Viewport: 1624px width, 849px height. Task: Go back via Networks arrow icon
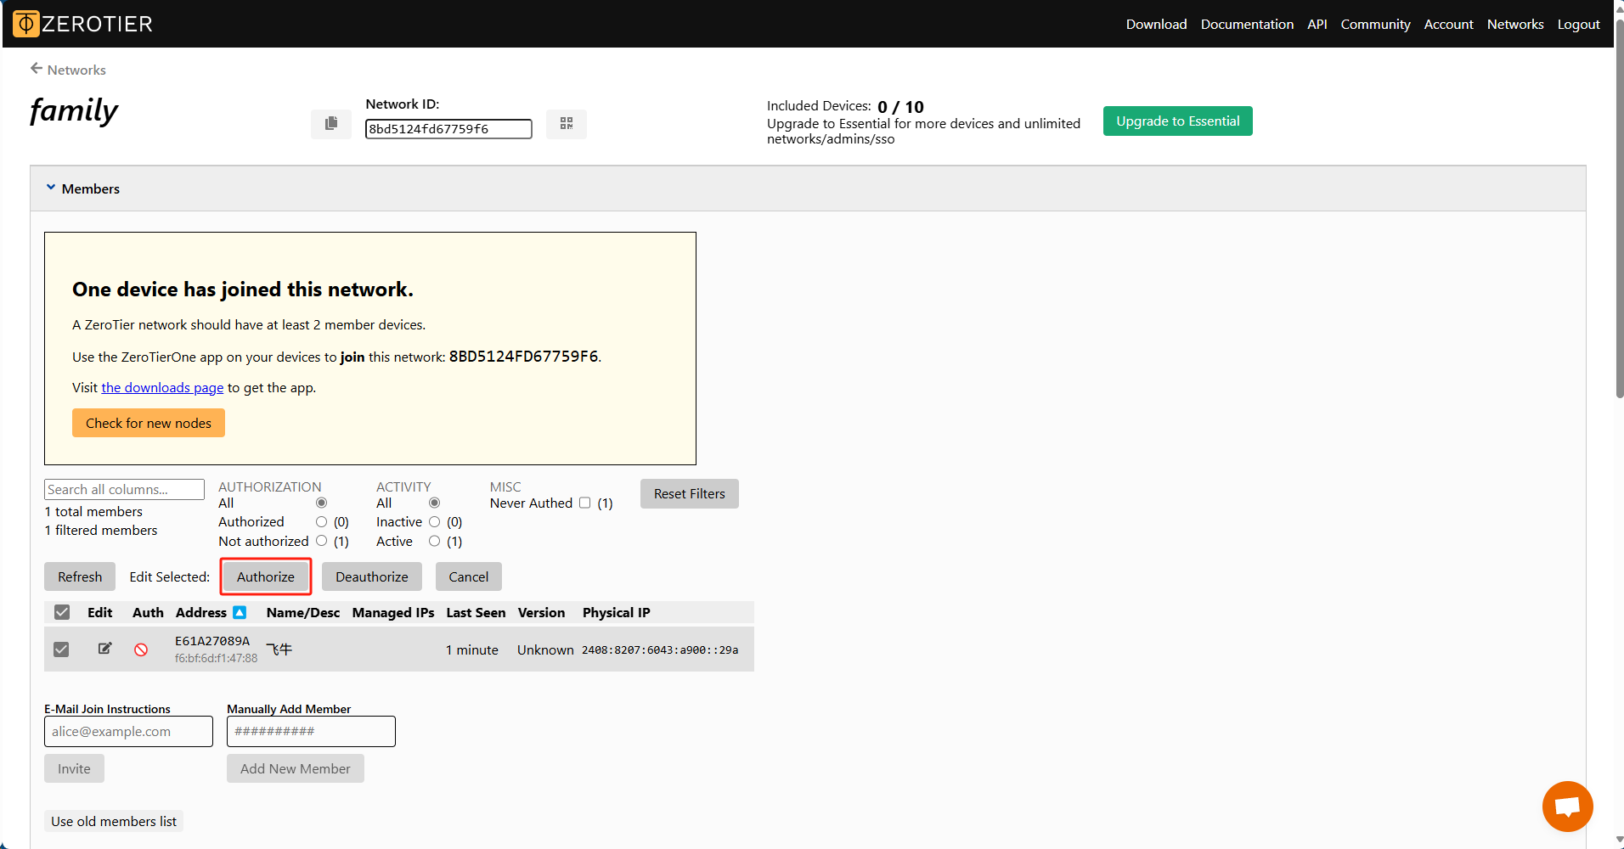coord(37,69)
